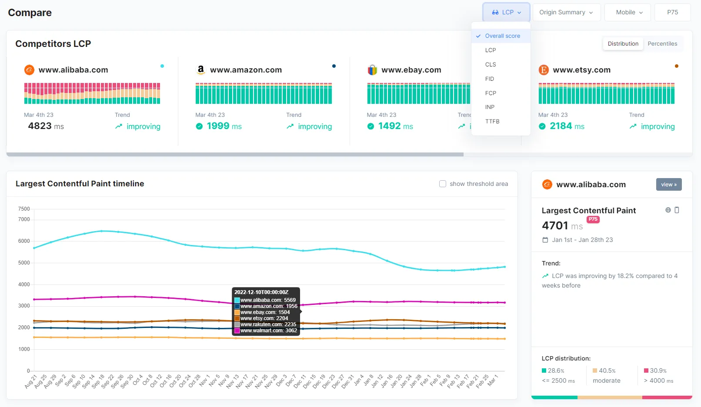Screen dimensions: 701x407
Task: Click the green checkmark beside 1999 ms
Action: point(199,126)
